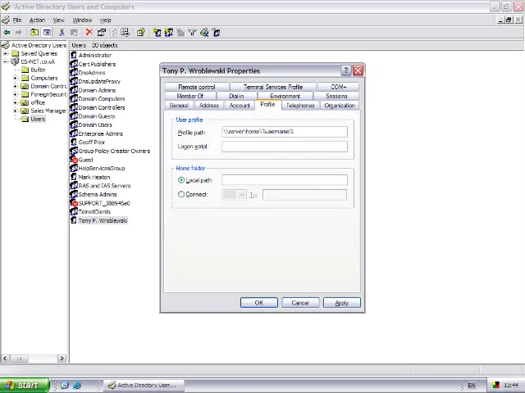
Task: Click the dialog's question mark help button
Action: 346,70
